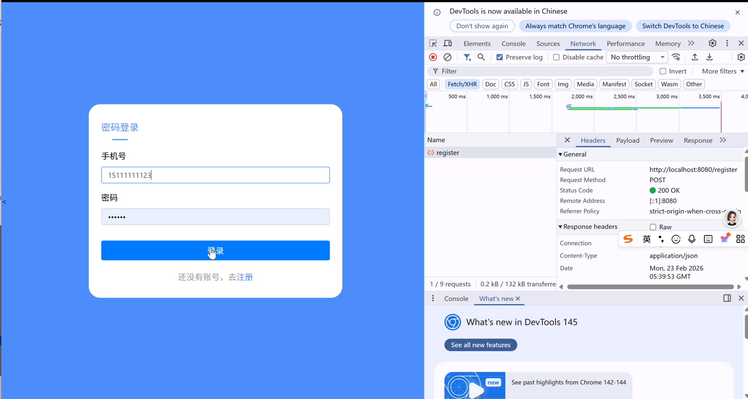This screenshot has width=748, height=399.
Task: Click the Switch DevTools to Chinese button
Action: click(683, 26)
